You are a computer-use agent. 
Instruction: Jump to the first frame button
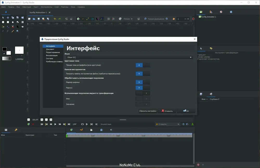(42, 124)
